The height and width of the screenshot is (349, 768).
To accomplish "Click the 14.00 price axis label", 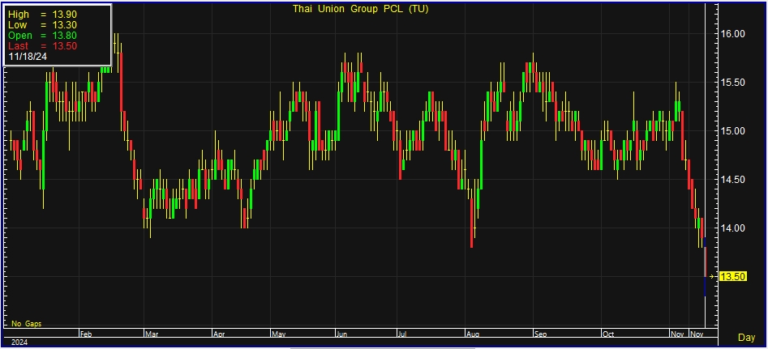I will 733,228.
